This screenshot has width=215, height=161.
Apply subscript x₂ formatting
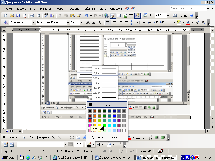(203, 23)
